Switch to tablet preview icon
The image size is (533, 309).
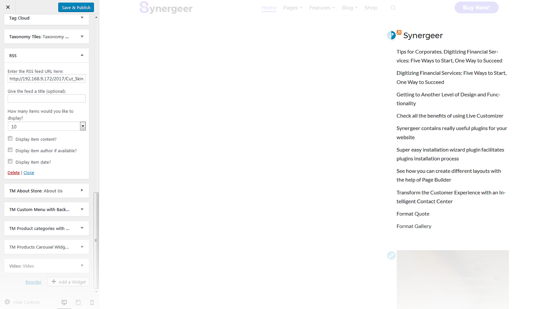(x=78, y=302)
